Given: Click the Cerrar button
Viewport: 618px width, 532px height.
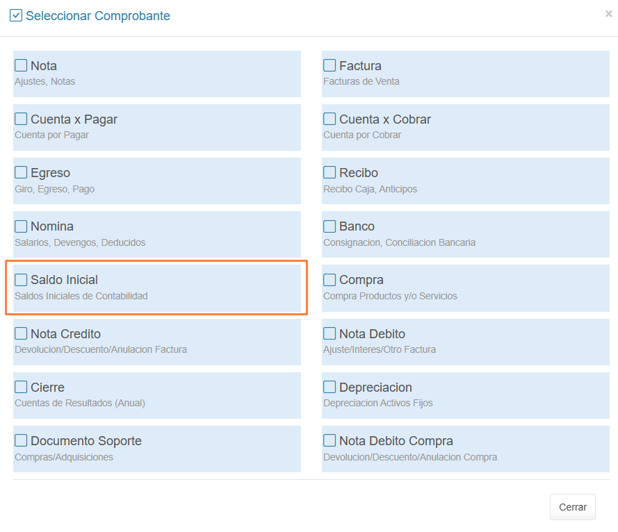Looking at the screenshot, I should click(572, 507).
